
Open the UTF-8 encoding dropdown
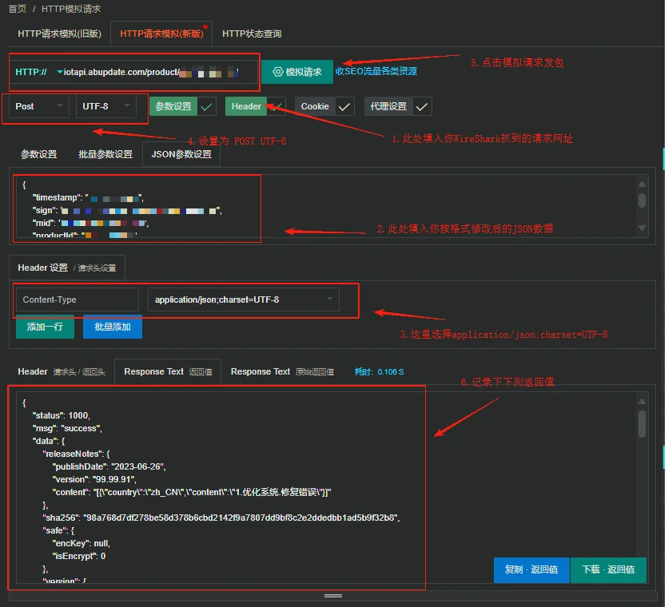pyautogui.click(x=105, y=106)
